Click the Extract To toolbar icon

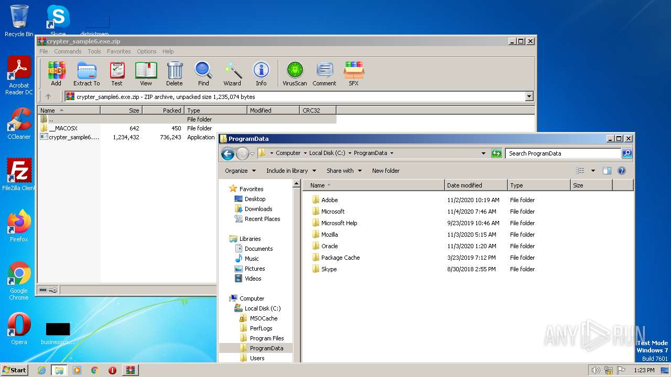(x=86, y=74)
